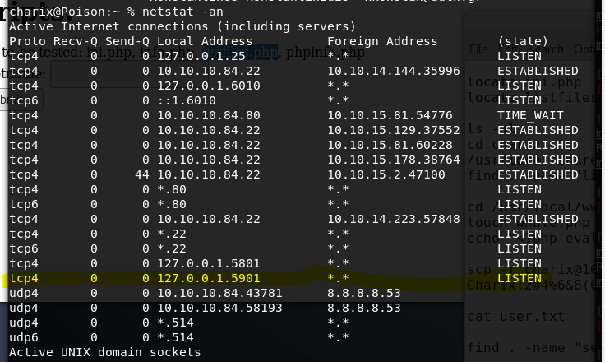Click the Foreign Address column header
This screenshot has height=362, width=605.
(x=382, y=41)
